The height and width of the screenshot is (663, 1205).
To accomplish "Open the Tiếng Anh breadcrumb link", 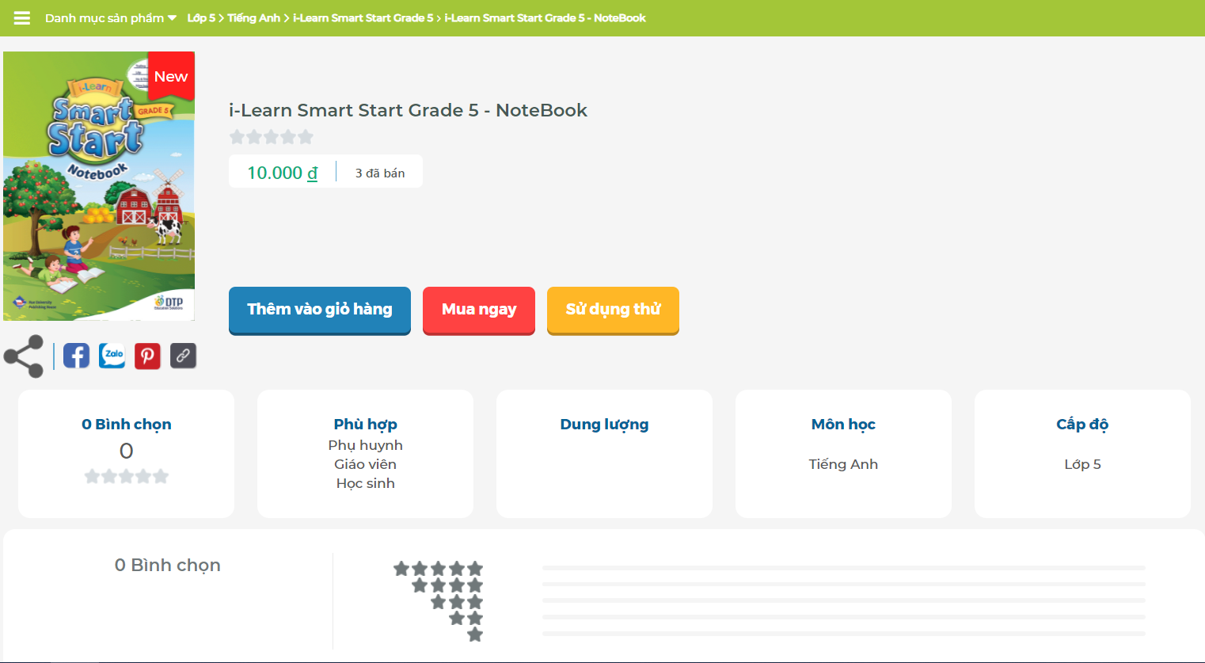I will tap(253, 17).
